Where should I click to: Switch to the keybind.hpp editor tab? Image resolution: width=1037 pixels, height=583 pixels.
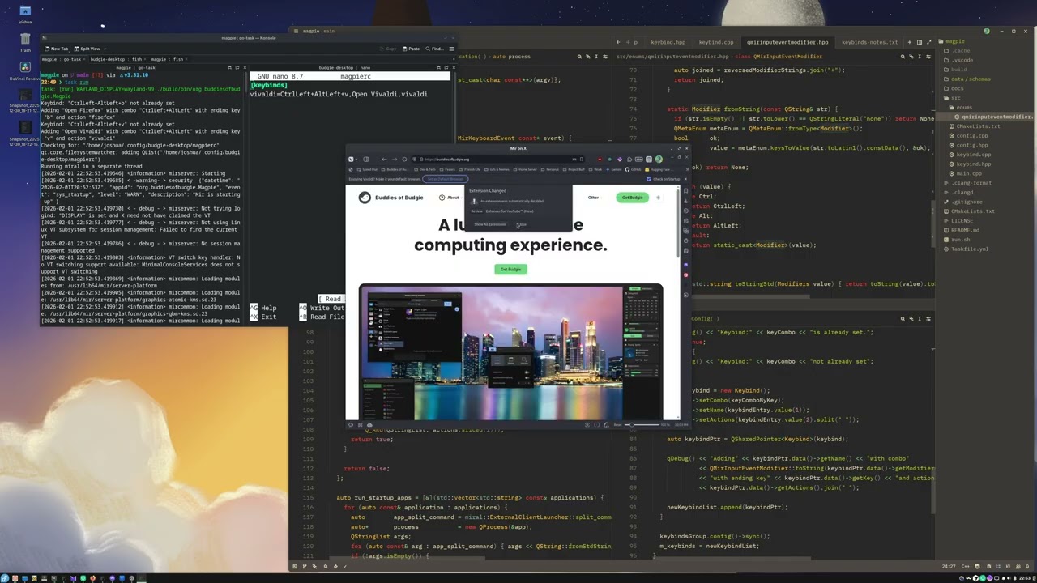pyautogui.click(x=668, y=42)
